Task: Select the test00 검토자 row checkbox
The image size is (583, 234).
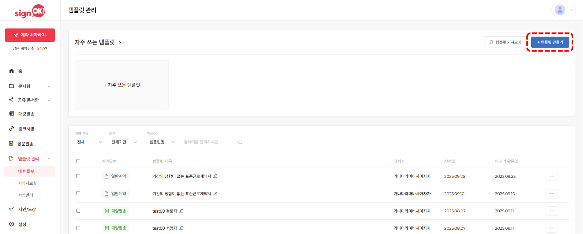Action: (x=78, y=211)
